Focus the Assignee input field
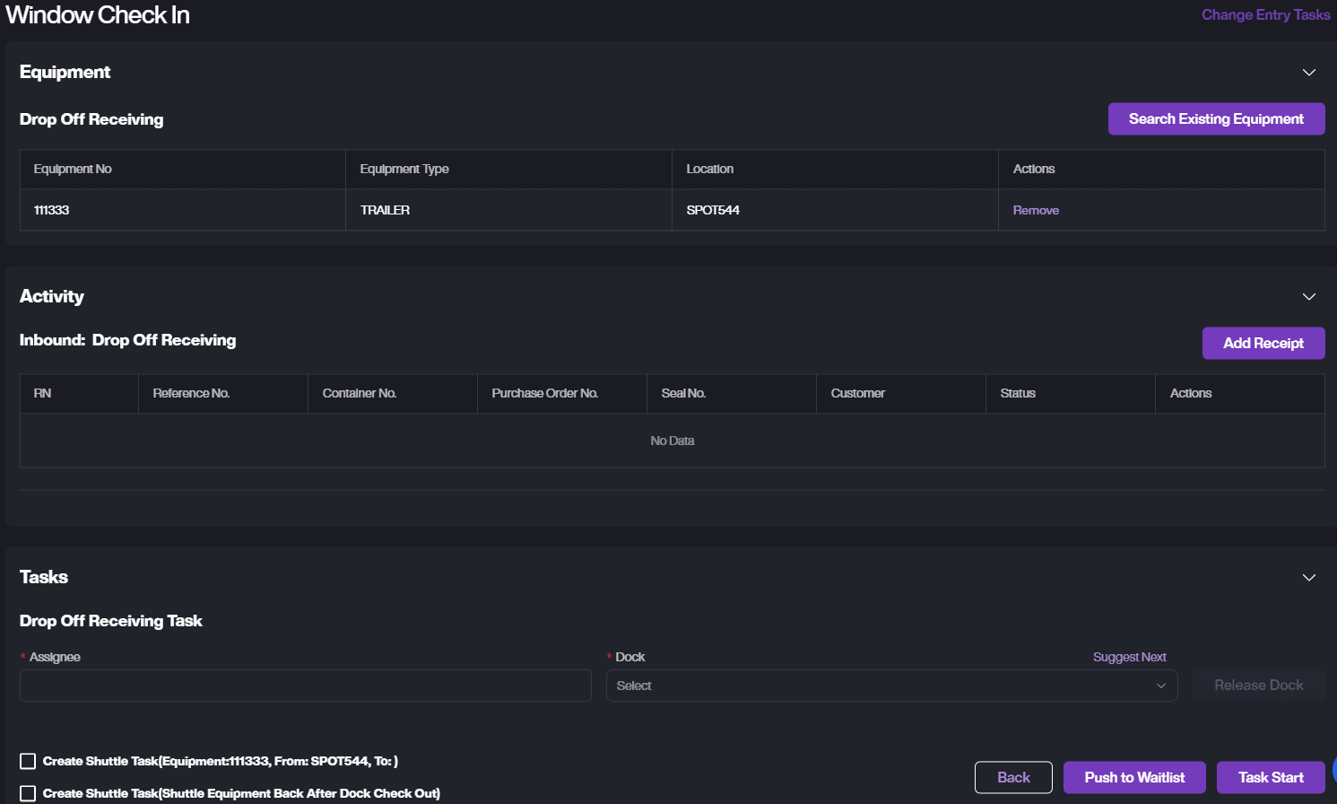Screen dimensions: 1337x804 coord(305,686)
